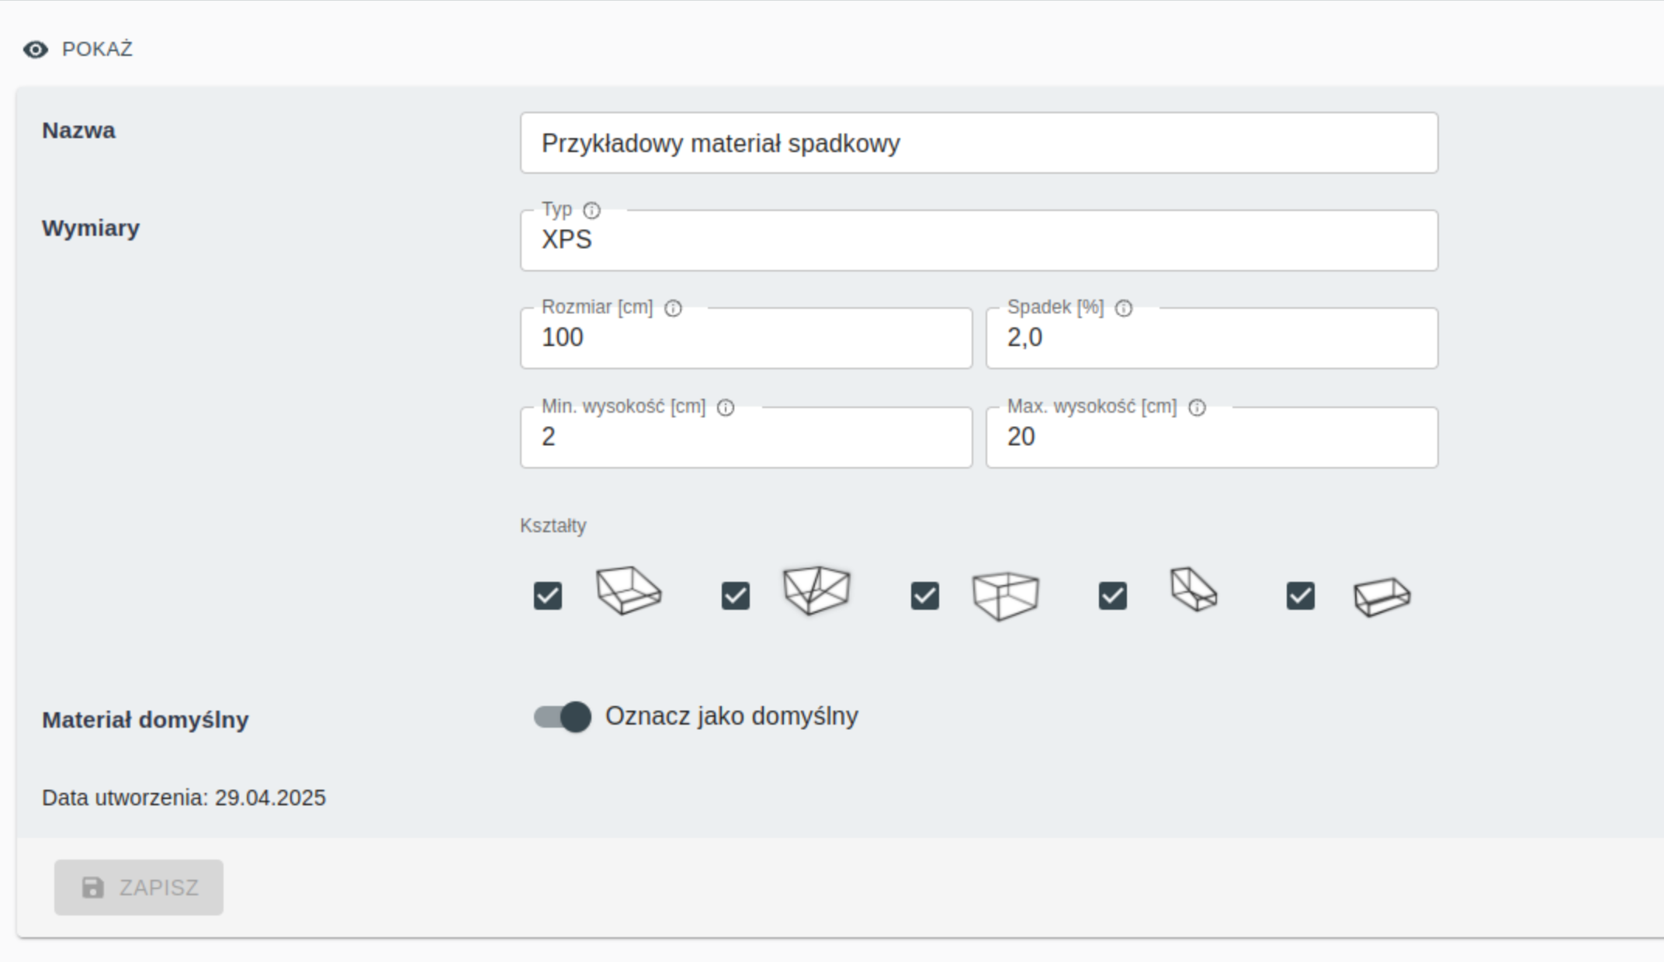Click the eye icon next to POKAŻ
1664x962 pixels.
click(x=36, y=50)
